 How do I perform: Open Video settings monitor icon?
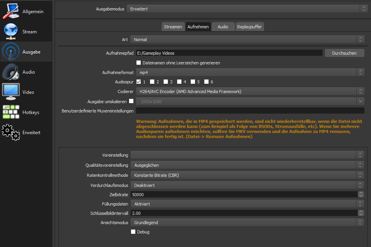click(10, 92)
